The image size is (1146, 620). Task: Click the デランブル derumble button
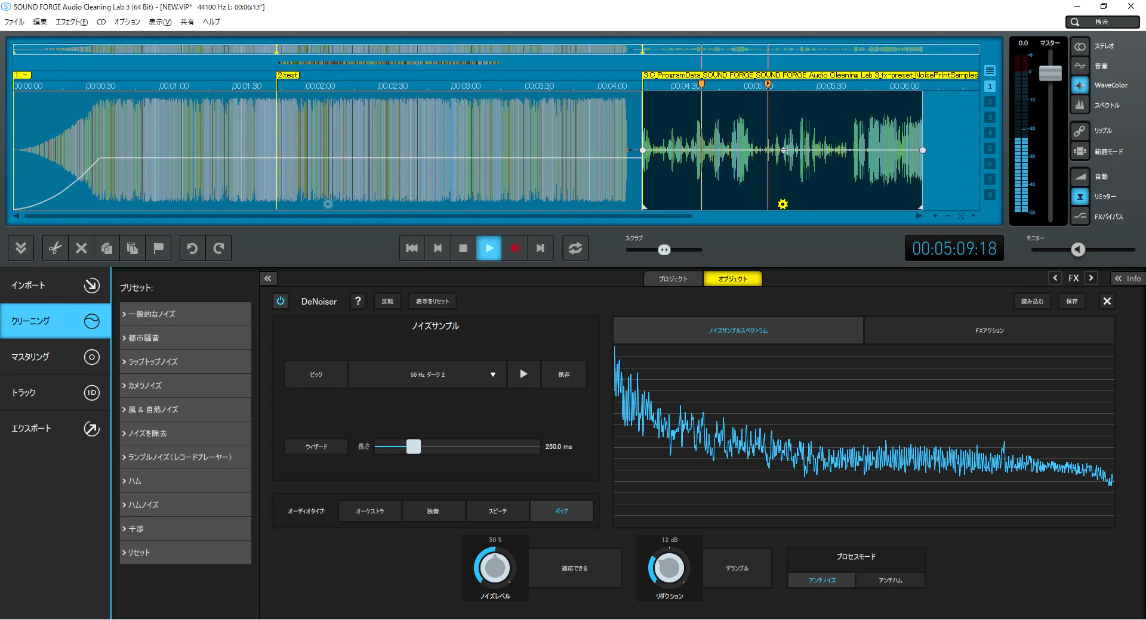pos(737,568)
